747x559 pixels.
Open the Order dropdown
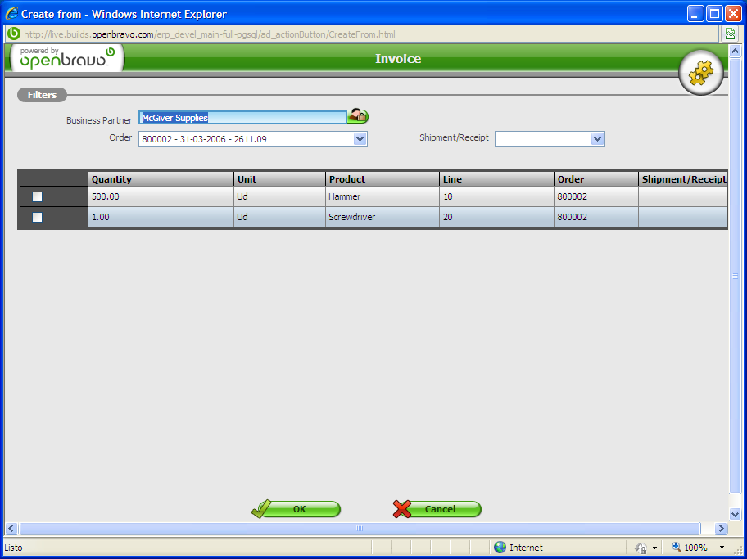[360, 139]
